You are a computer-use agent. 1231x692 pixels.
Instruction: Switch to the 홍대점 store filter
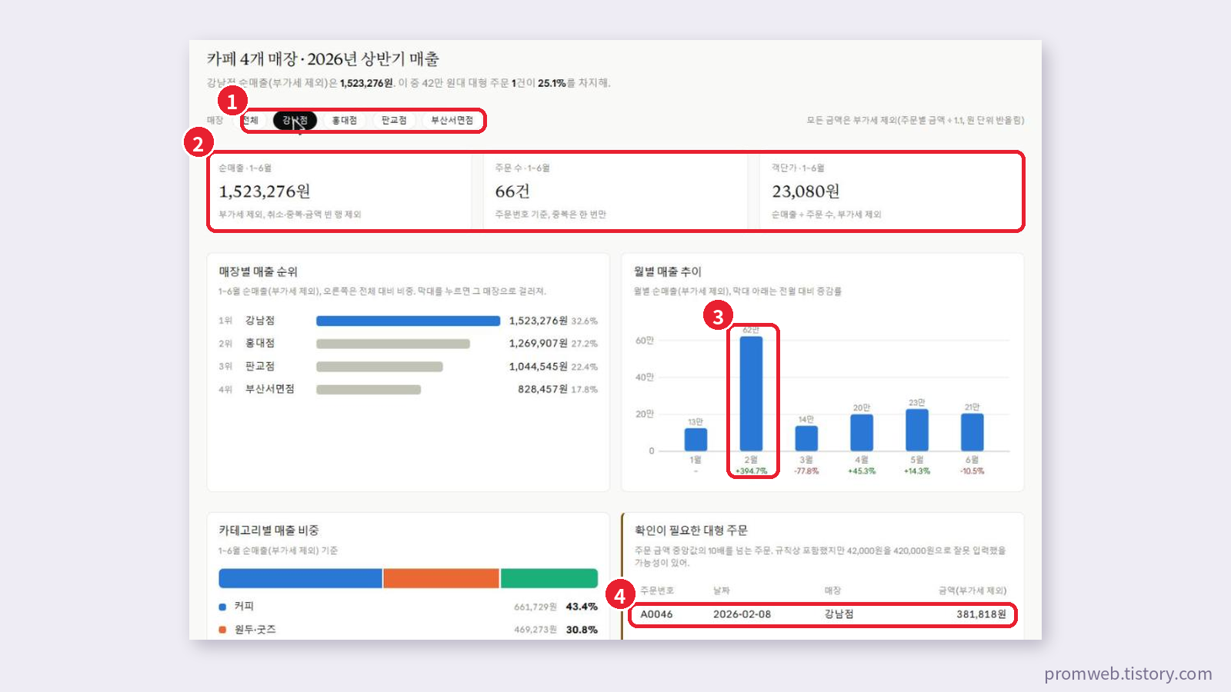(345, 120)
